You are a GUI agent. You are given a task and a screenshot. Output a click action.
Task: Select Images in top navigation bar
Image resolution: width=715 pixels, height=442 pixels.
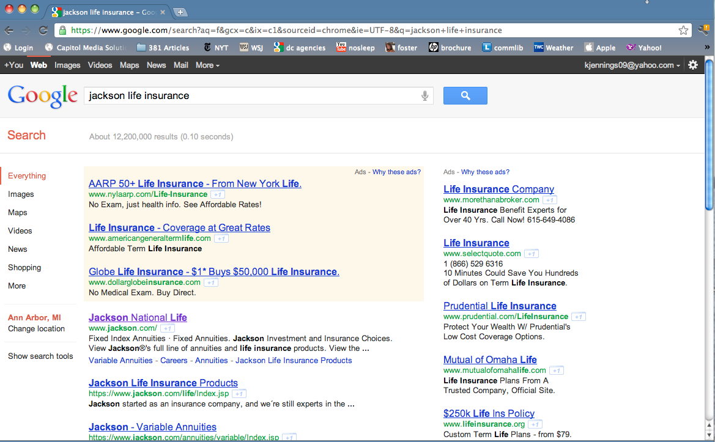pyautogui.click(x=67, y=65)
